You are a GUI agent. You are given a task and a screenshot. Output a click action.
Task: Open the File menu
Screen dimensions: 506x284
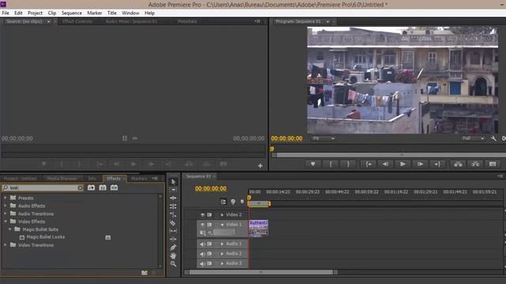(6, 13)
